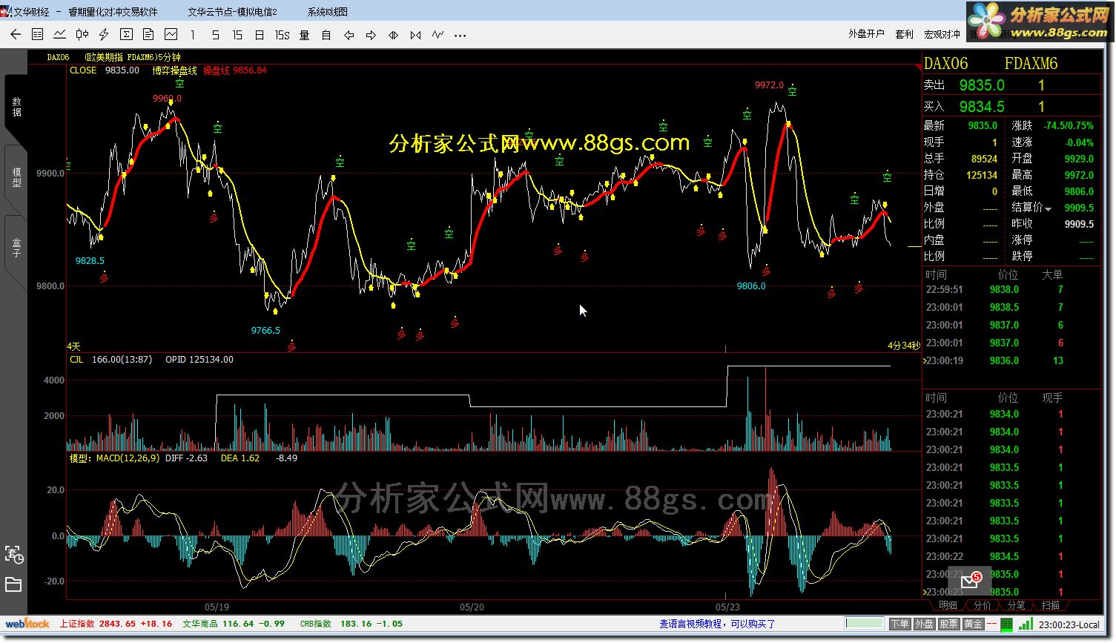This screenshot has width=1116, height=643.
Task: Compress chart with bowtie icon
Action: coord(415,35)
